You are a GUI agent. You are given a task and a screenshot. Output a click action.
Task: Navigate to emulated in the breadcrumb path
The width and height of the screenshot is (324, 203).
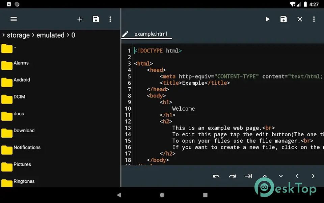(x=50, y=35)
